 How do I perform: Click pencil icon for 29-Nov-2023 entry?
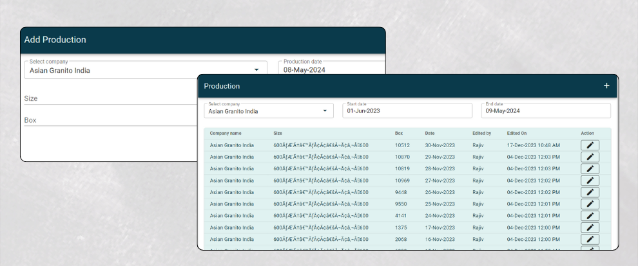coord(590,157)
